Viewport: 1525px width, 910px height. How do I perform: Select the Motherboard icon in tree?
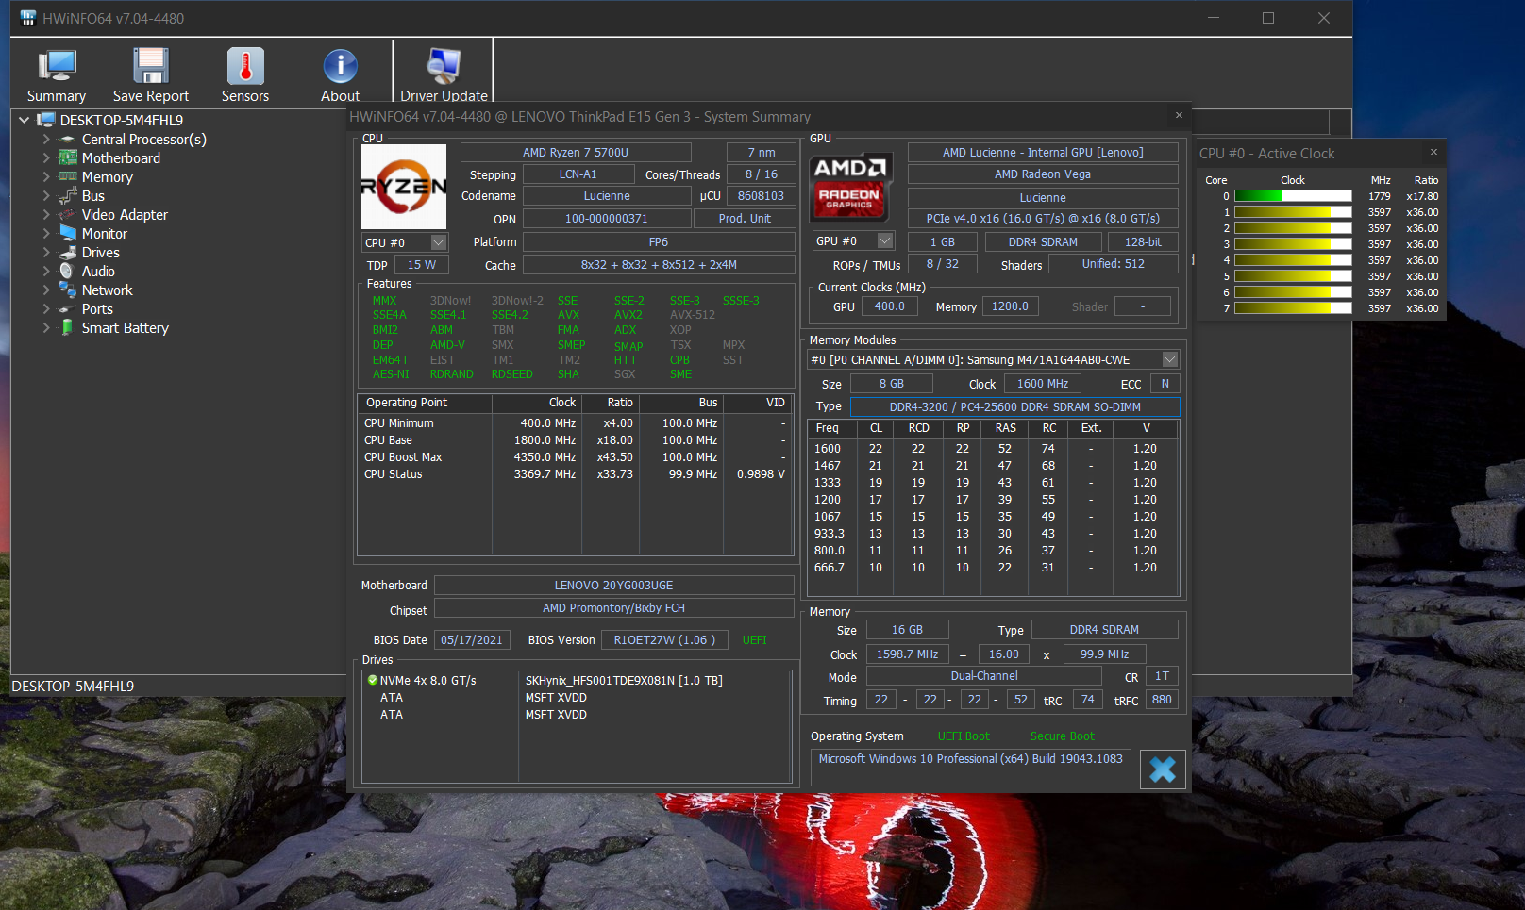(x=67, y=158)
